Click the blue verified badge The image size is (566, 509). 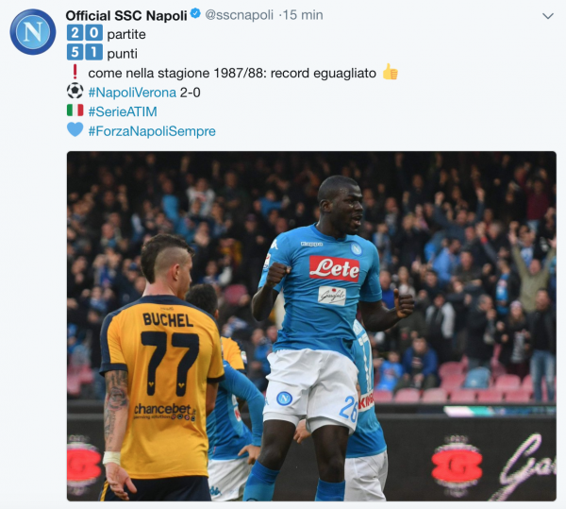(x=195, y=14)
